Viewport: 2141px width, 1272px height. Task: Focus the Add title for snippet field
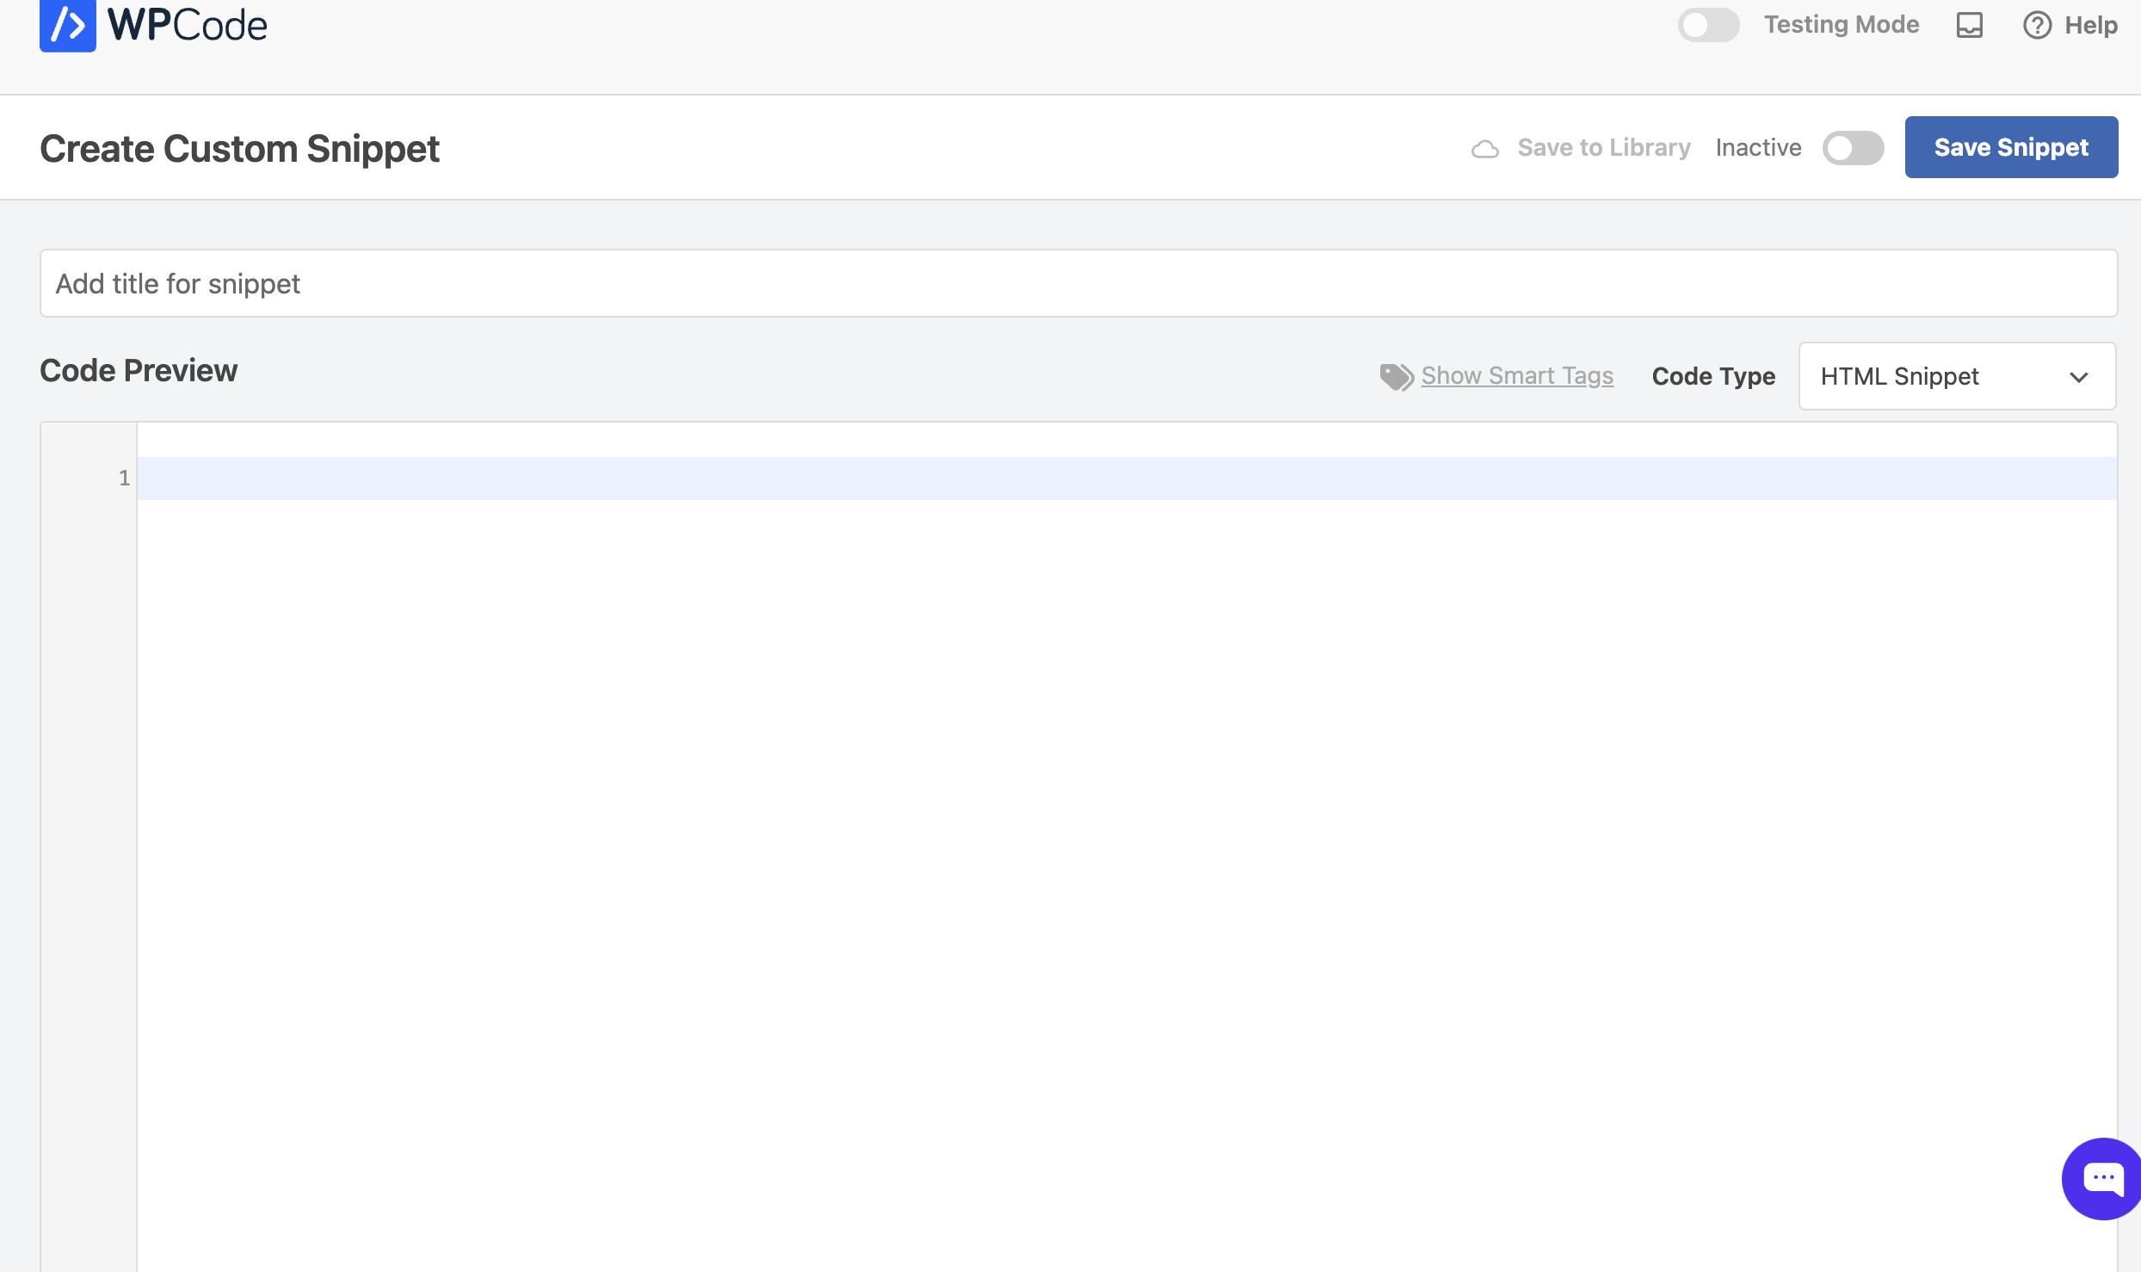[x=1078, y=283]
